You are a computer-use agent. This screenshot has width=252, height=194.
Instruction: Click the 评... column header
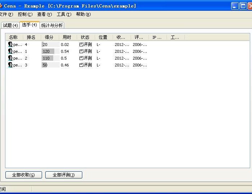point(140,37)
